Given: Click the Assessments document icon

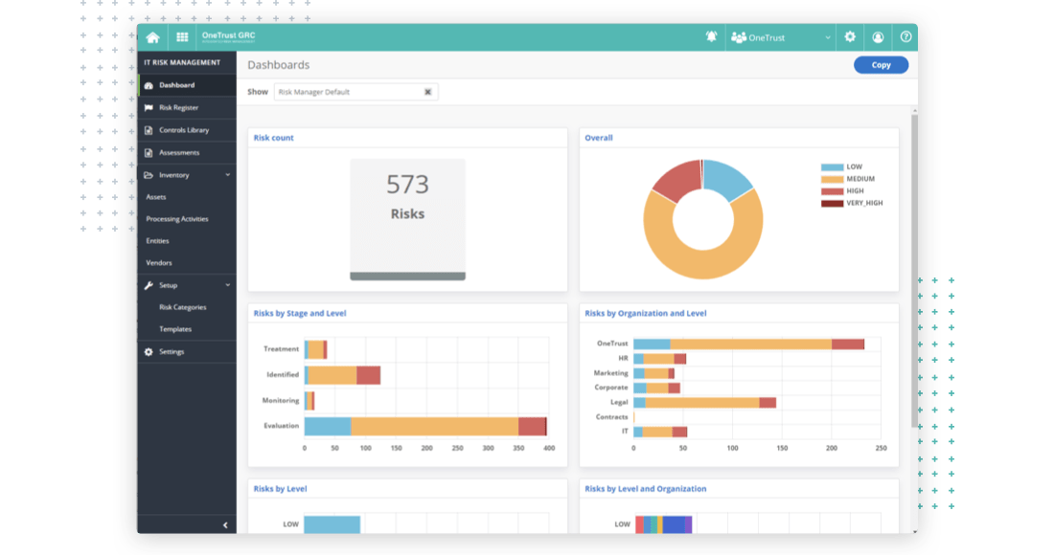Looking at the screenshot, I should pyautogui.click(x=149, y=153).
